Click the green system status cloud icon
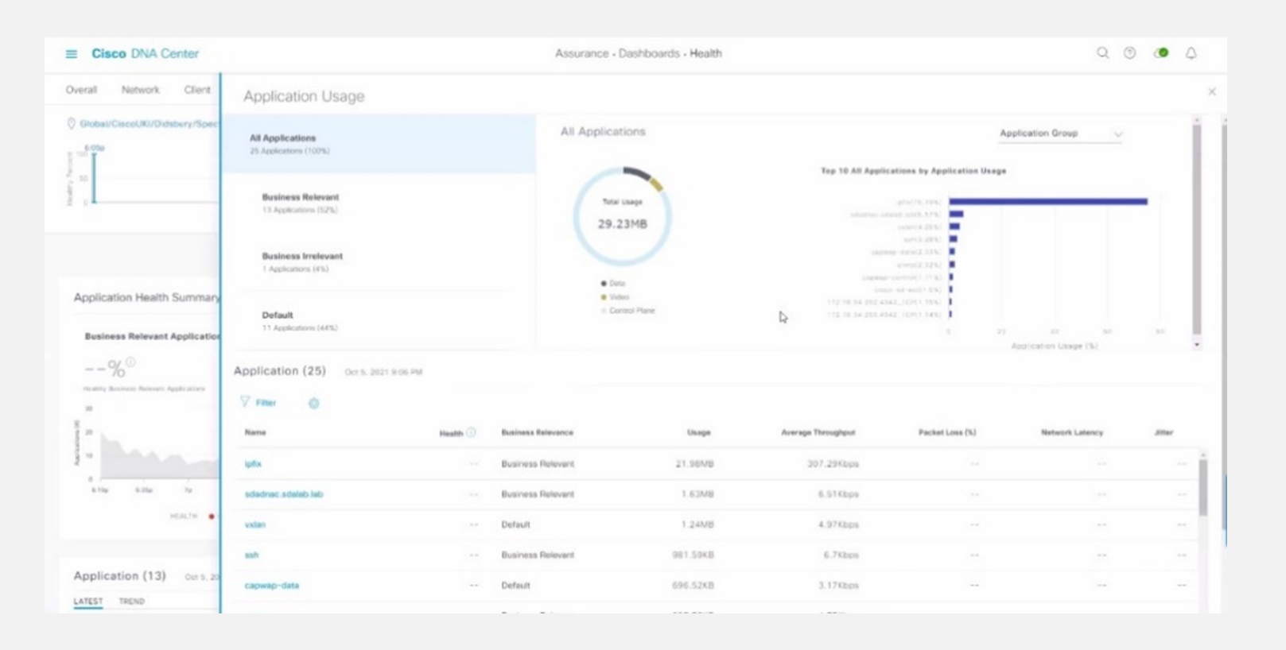Viewport: 1286px width, 650px height. point(1161,53)
